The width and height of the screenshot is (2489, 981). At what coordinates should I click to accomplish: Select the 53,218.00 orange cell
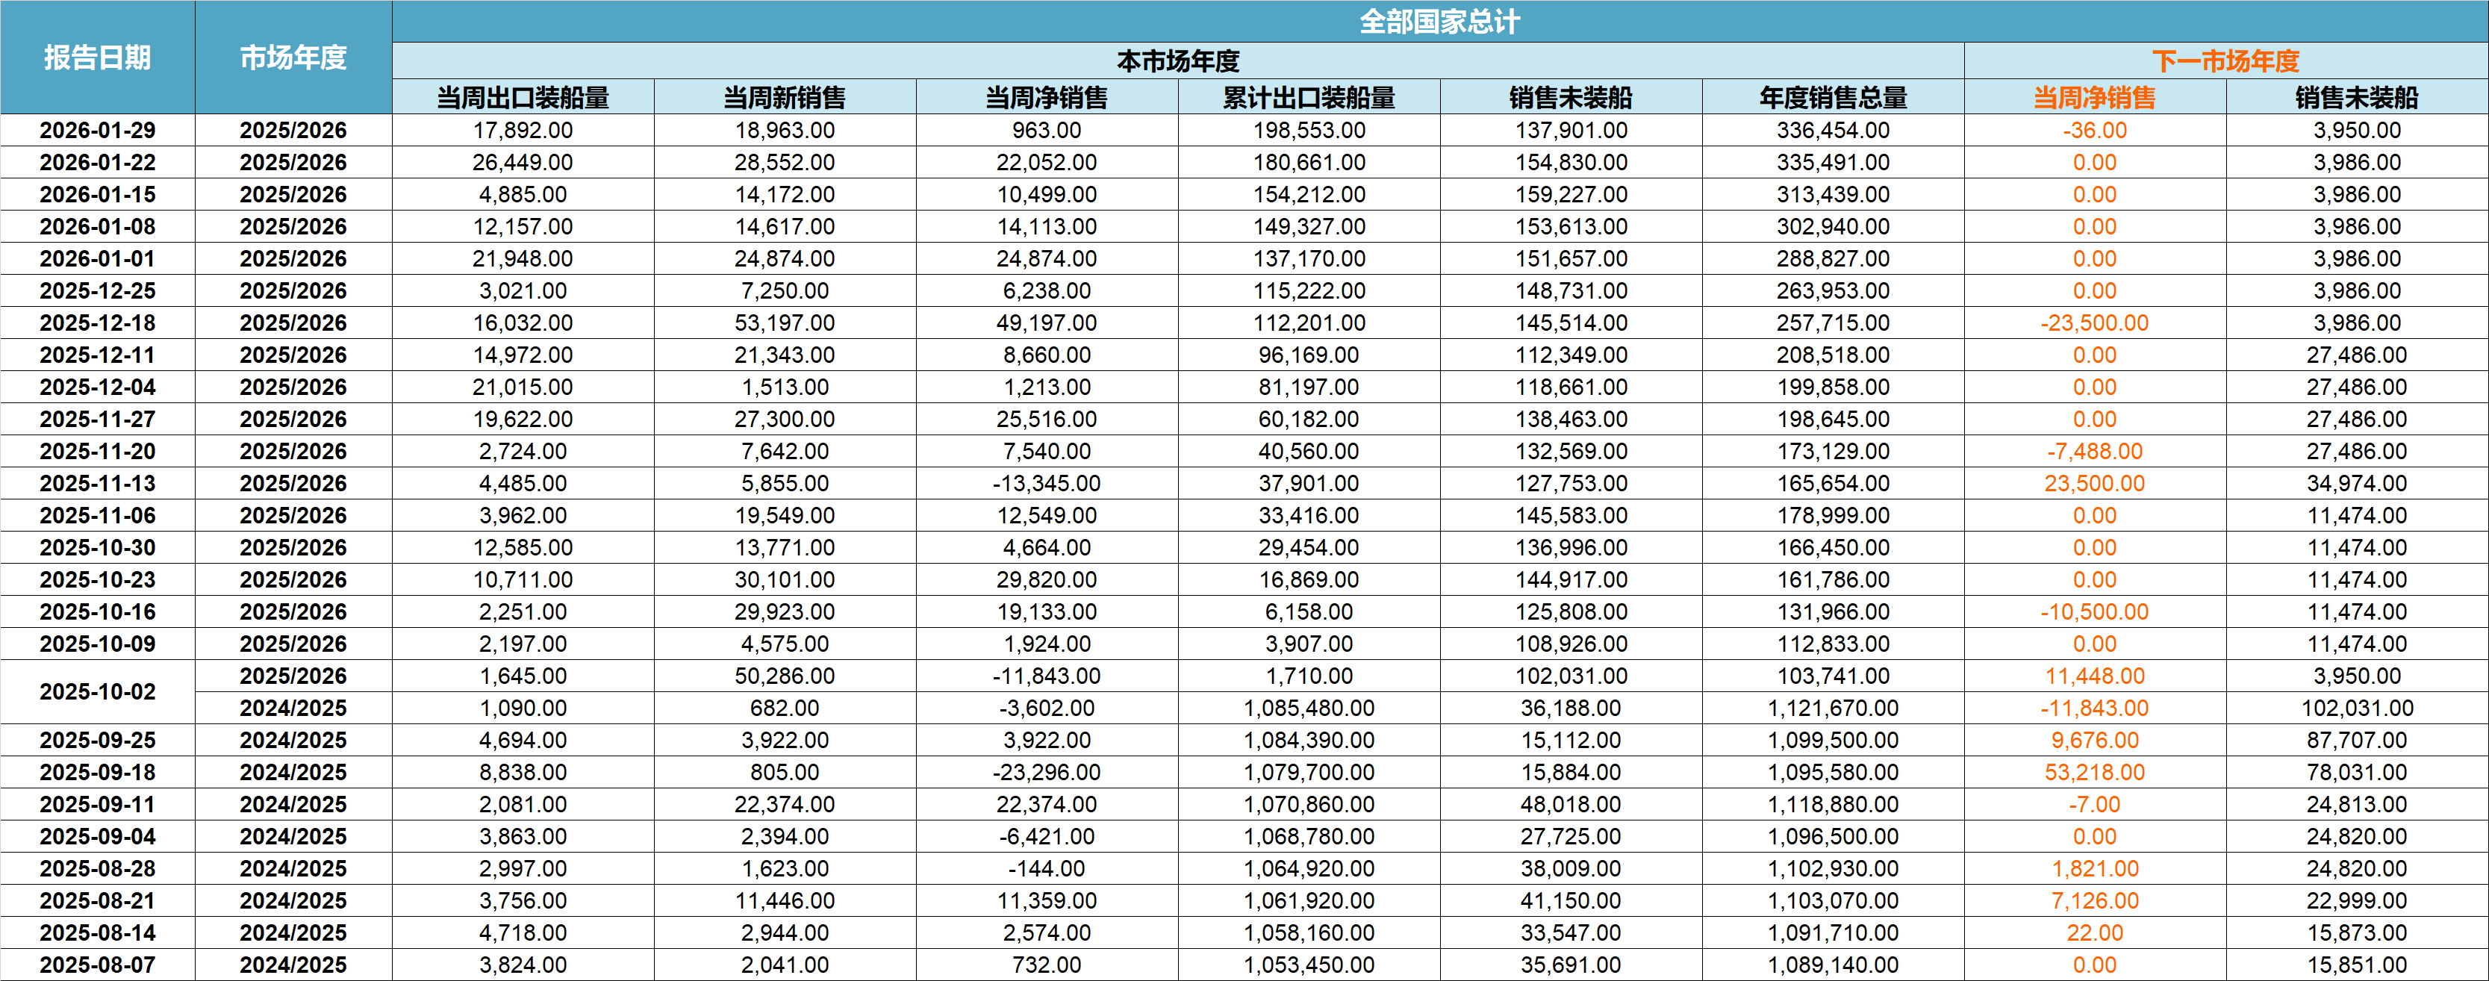pyautogui.click(x=2094, y=772)
